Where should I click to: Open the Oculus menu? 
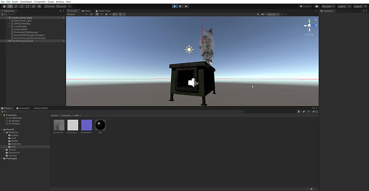[x=51, y=2]
